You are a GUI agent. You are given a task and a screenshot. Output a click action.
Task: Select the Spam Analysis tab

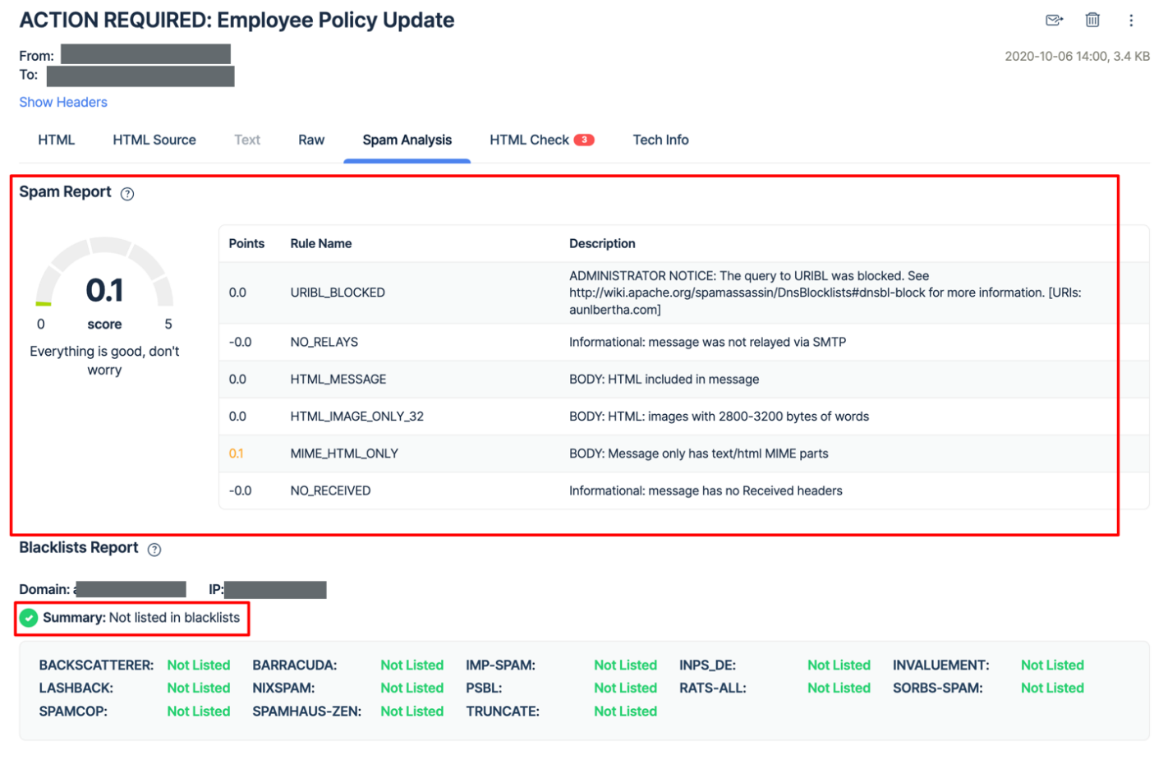pyautogui.click(x=407, y=140)
